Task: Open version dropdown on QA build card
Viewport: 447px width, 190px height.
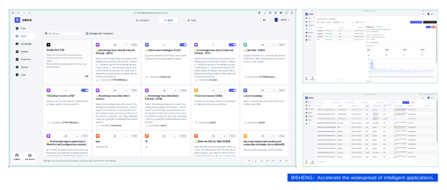Action: [268, 45]
